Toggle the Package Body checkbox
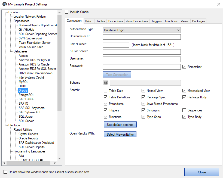This screenshot has height=178, width=223. pyautogui.click(x=184, y=97)
